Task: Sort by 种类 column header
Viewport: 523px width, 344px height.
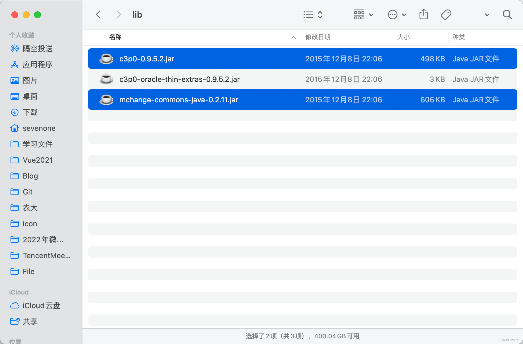Action: (458, 37)
